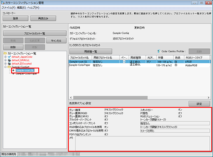Click the プロファイルセット名 column header

80,58
